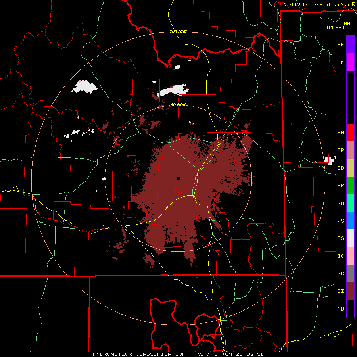Image resolution: width=357 pixels, height=357 pixels.
Task: Click the RA legend label
Action: tap(340, 203)
